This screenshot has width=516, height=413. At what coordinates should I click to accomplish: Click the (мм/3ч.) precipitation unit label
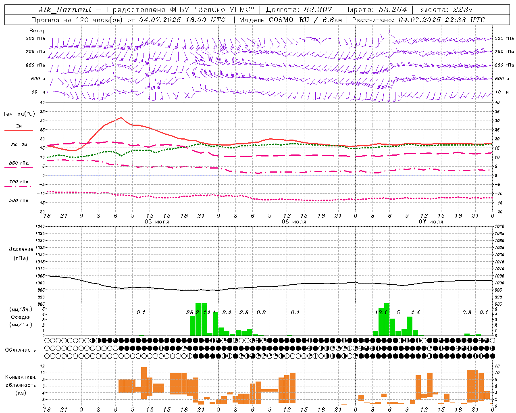(x=21, y=309)
